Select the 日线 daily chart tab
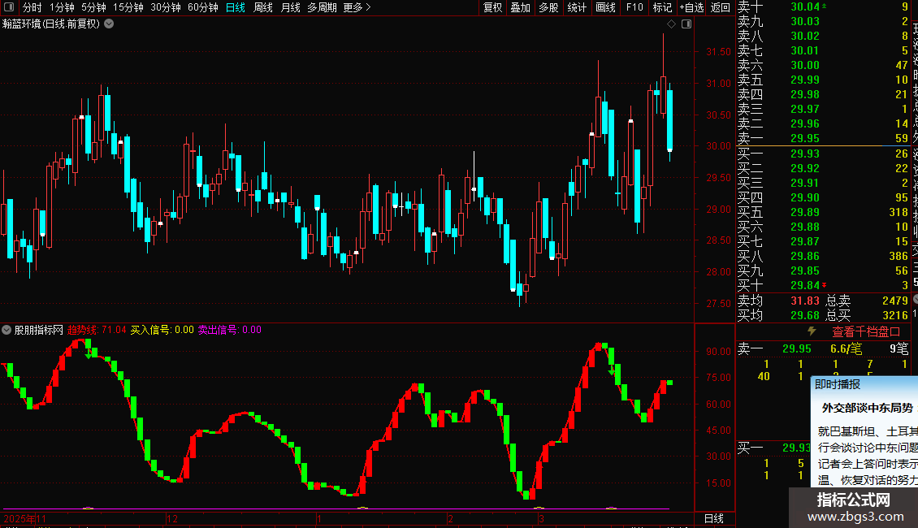Screen dimensions: 918x528 coord(236,7)
